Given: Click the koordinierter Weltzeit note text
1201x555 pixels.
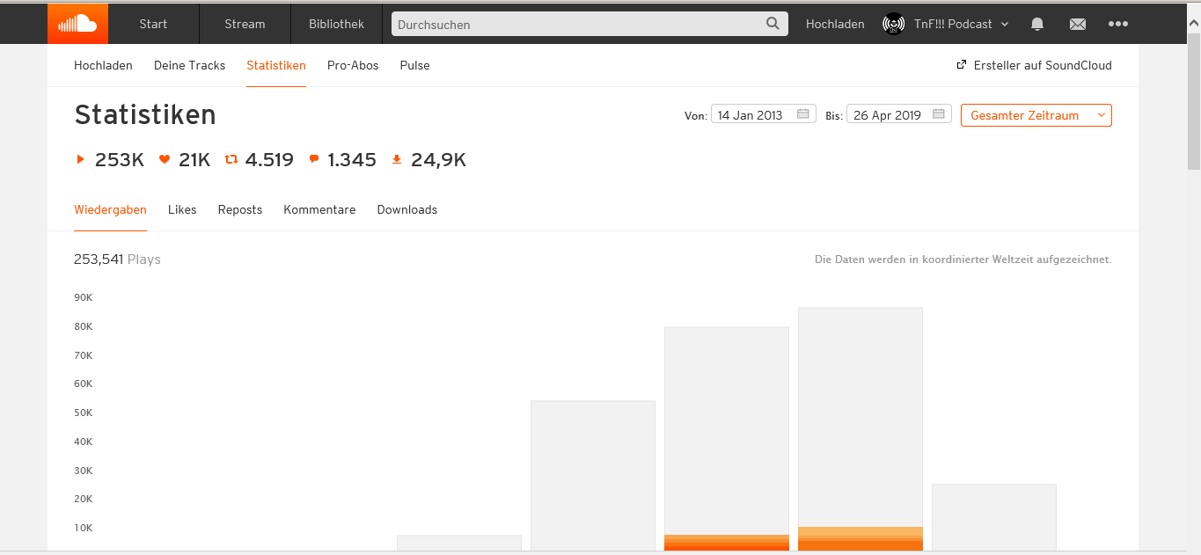Looking at the screenshot, I should click(x=963, y=259).
